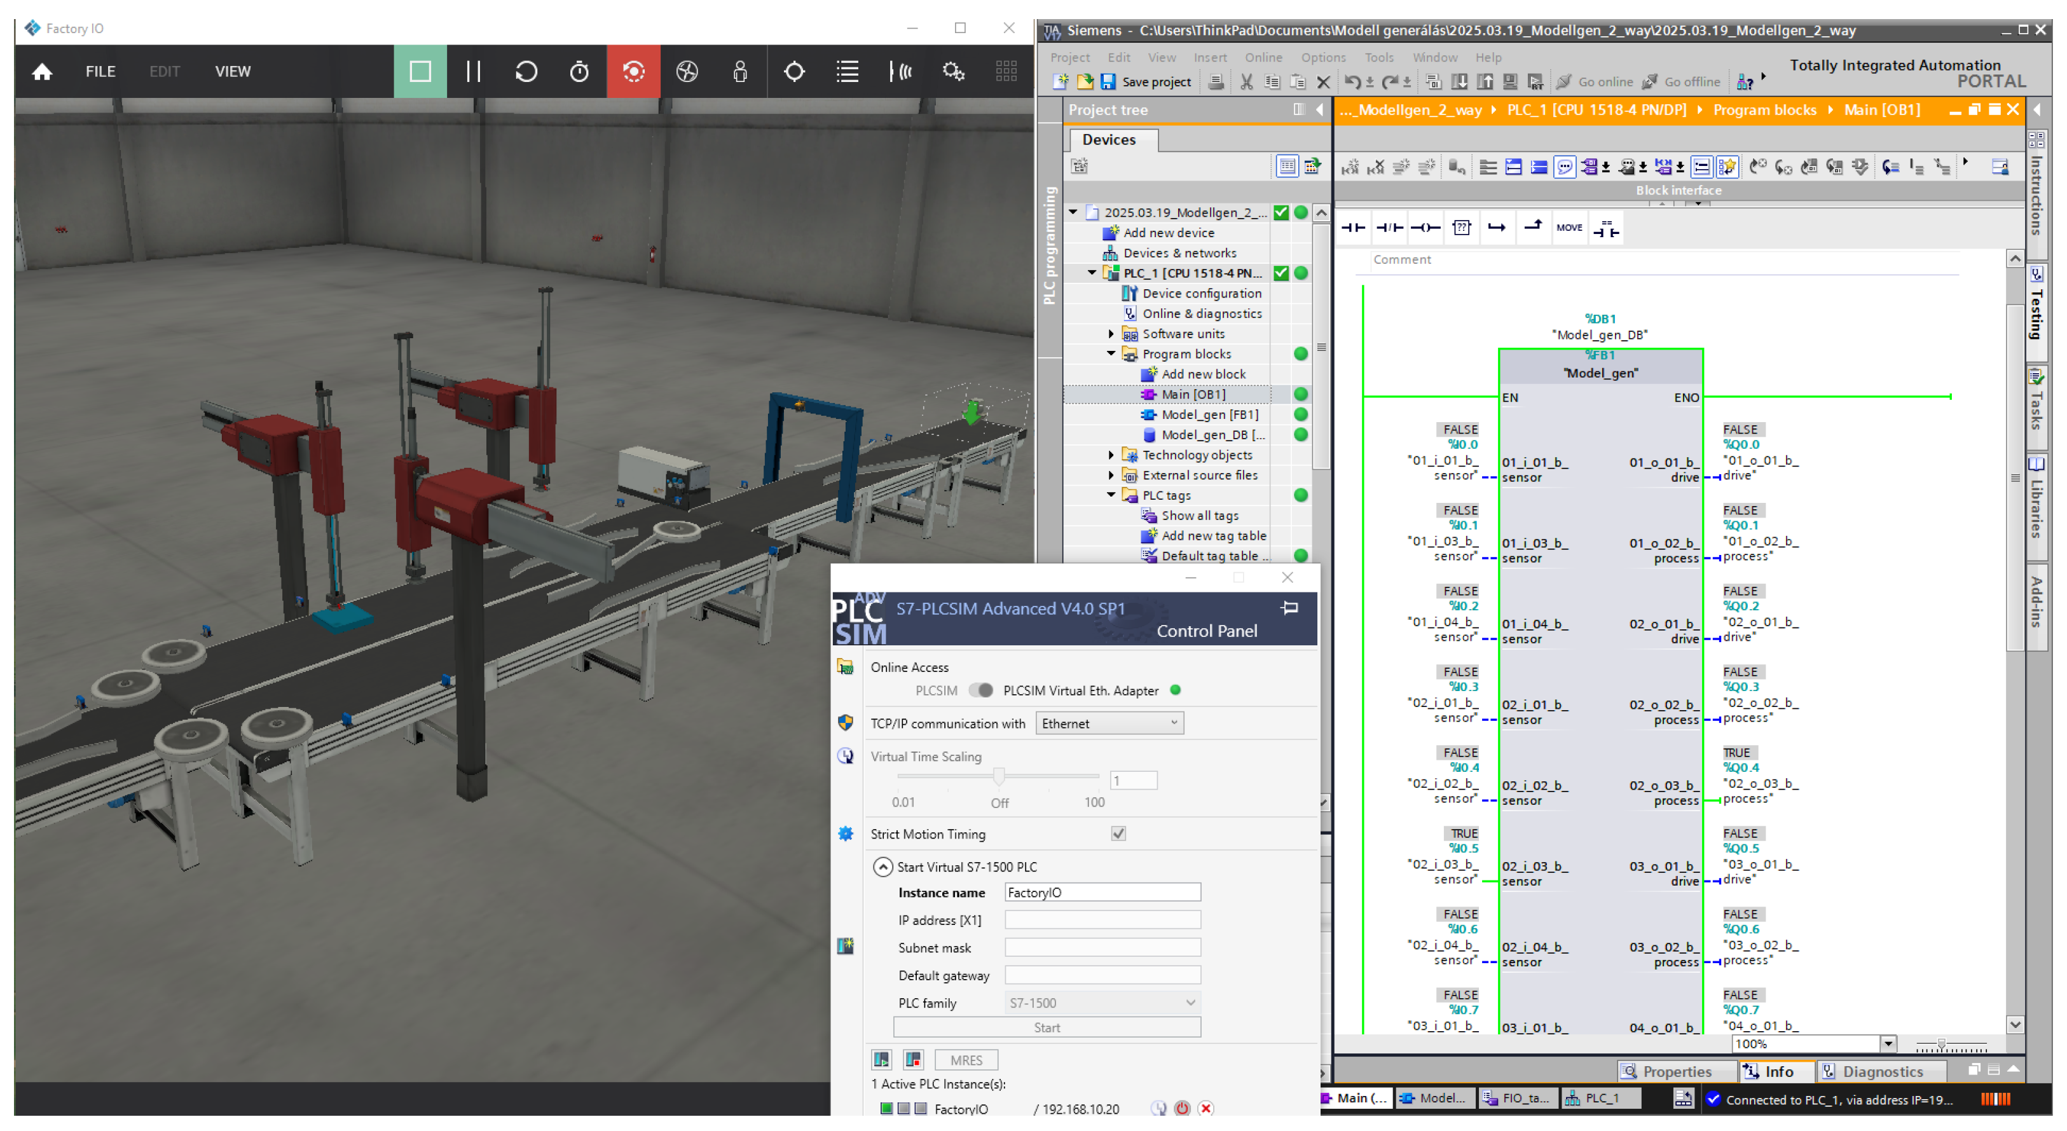Insert output coil instruction
The height and width of the screenshot is (1131, 2067).
pyautogui.click(x=1426, y=228)
